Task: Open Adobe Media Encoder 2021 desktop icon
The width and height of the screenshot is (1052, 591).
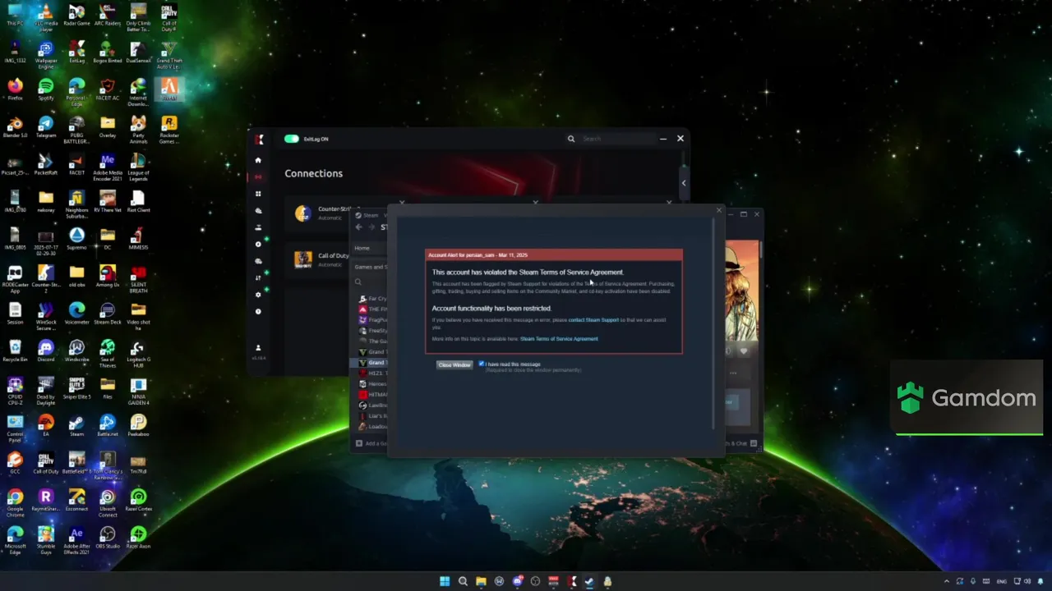Action: coord(108,167)
